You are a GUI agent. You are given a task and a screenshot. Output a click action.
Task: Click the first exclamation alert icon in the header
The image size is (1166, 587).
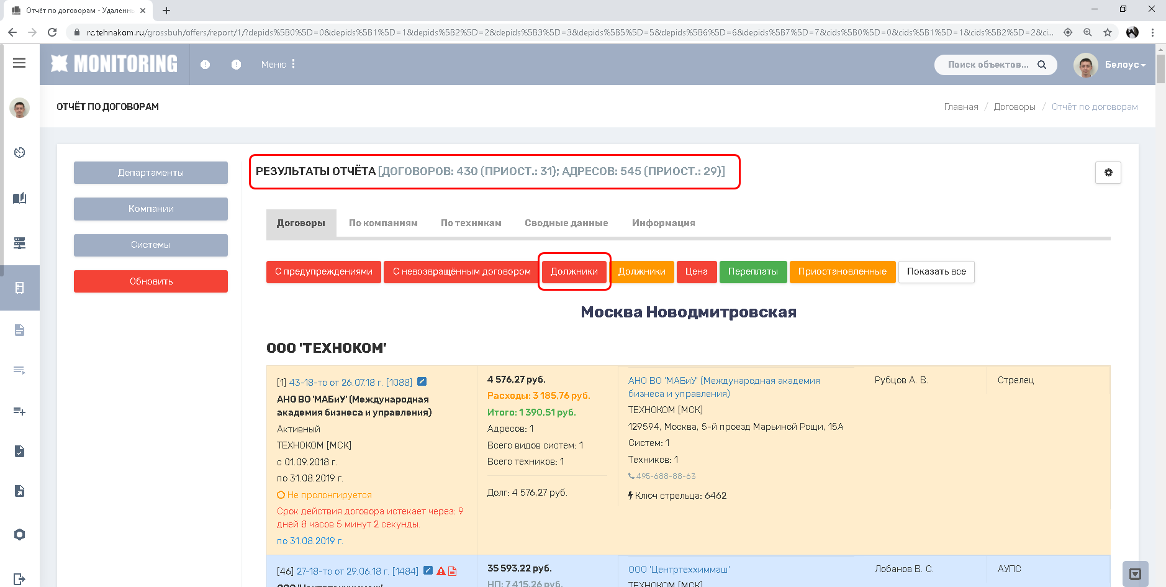[x=206, y=65]
